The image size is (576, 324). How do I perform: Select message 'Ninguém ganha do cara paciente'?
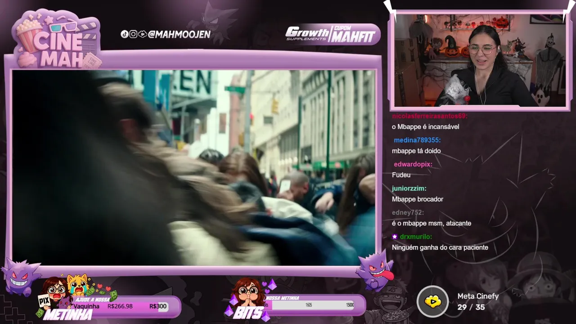pos(440,247)
